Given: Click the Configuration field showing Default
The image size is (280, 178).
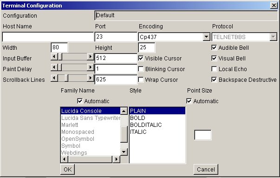Looking at the screenshot, I should [186, 15].
